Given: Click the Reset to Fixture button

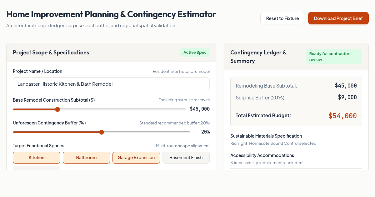Looking at the screenshot, I should [x=282, y=18].
